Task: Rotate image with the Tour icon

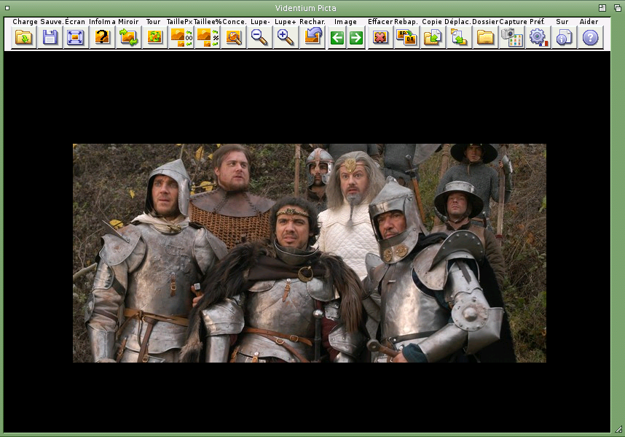Action: coord(154,37)
